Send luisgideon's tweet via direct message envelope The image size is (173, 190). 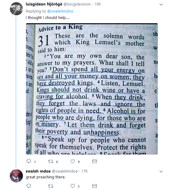(x=95, y=161)
